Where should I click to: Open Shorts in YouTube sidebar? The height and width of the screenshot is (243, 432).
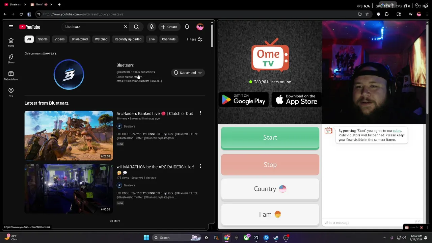tap(11, 59)
